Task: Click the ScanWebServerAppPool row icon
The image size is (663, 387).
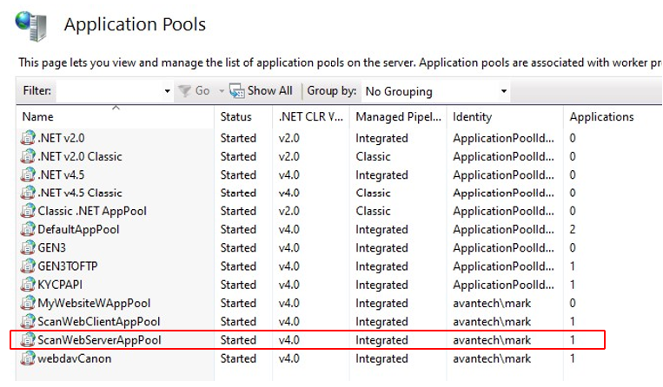Action: click(28, 340)
